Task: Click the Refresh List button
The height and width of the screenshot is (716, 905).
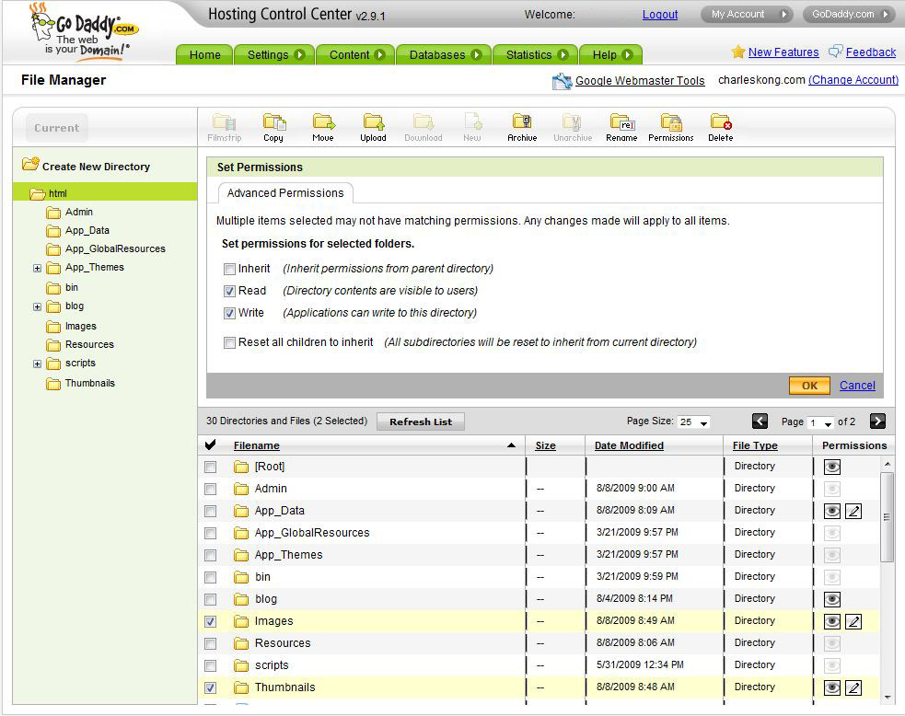Action: pyautogui.click(x=420, y=422)
